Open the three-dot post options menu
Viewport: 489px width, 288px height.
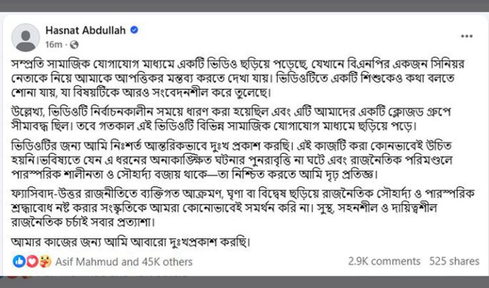coord(466,35)
